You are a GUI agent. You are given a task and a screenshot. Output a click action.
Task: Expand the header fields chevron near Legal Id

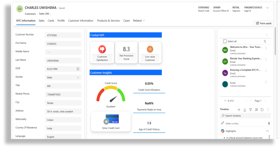click(268, 8)
